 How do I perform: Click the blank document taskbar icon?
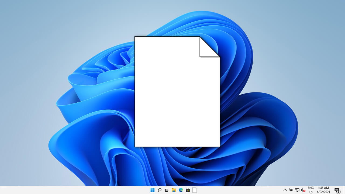(x=195, y=190)
